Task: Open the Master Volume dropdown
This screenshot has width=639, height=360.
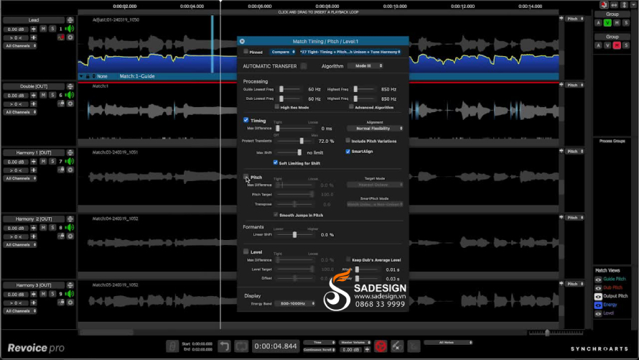Action: [355, 343]
